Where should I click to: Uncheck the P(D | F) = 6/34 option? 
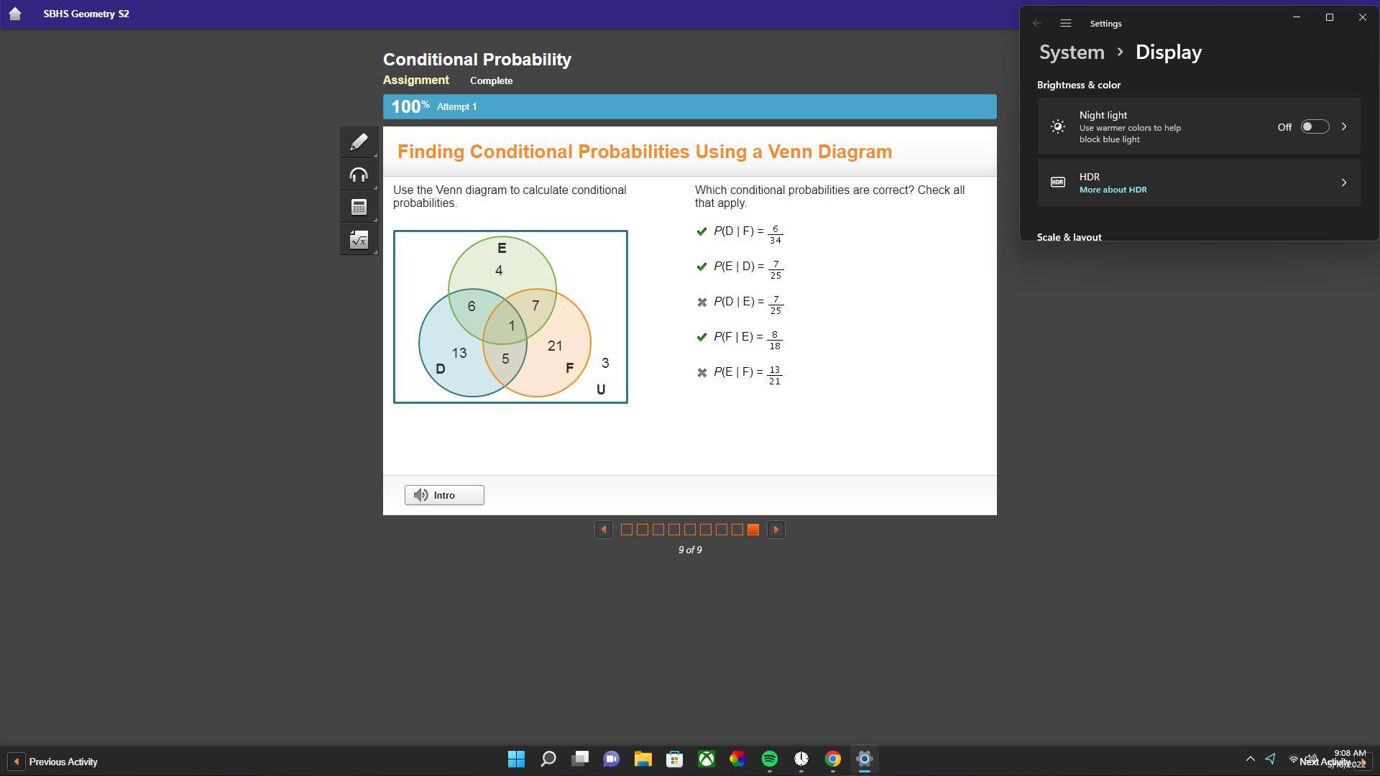[701, 231]
